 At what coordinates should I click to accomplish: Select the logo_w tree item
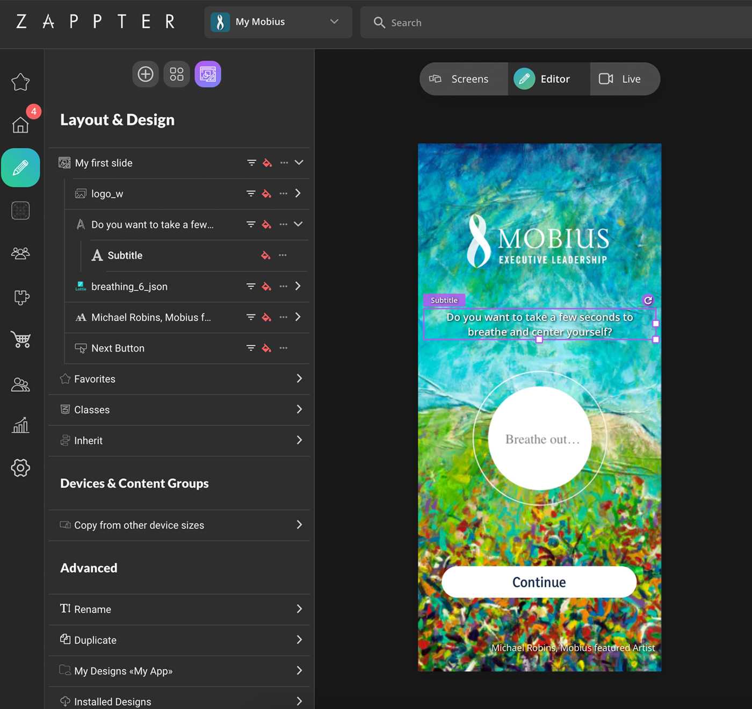[x=107, y=194]
